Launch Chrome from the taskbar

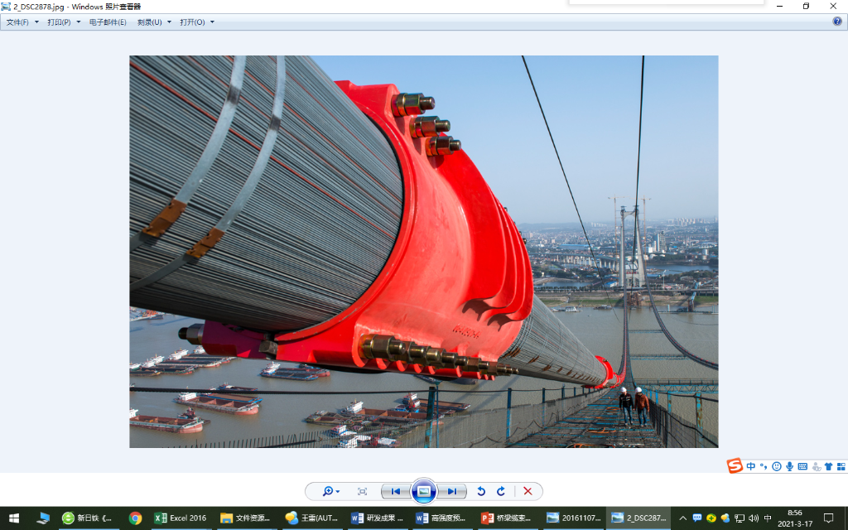(x=135, y=518)
